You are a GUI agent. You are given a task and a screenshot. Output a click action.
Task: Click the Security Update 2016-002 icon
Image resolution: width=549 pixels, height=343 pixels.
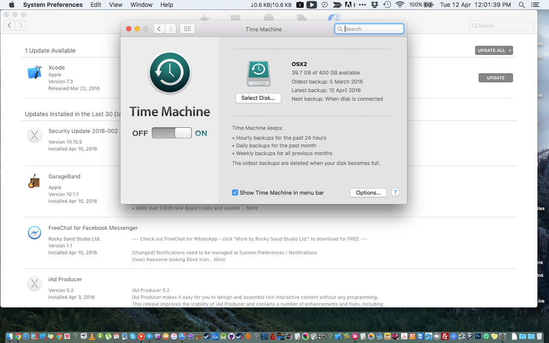(34, 135)
